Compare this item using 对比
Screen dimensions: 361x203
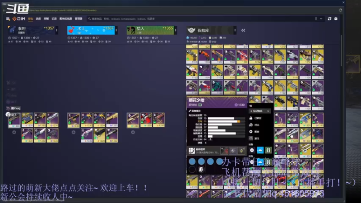(255, 125)
